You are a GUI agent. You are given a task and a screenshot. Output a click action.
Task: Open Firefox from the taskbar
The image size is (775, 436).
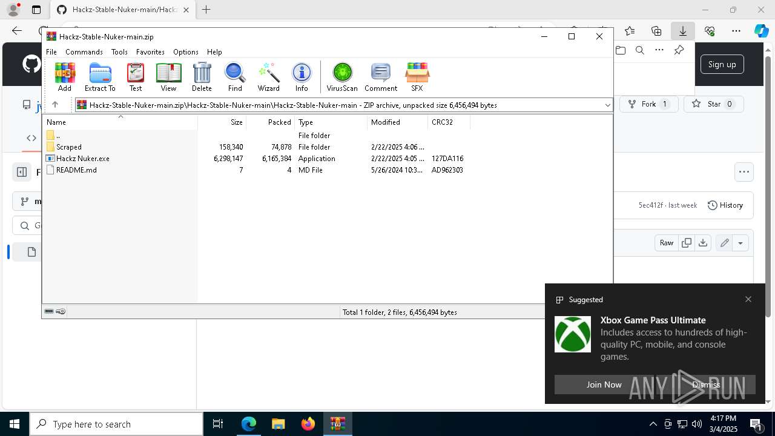pos(308,424)
